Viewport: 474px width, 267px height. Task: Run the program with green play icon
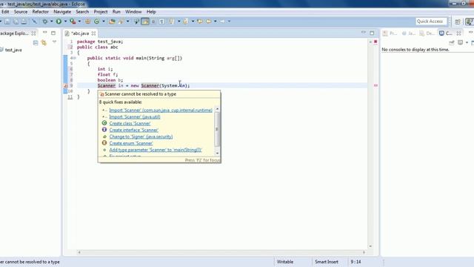59,22
